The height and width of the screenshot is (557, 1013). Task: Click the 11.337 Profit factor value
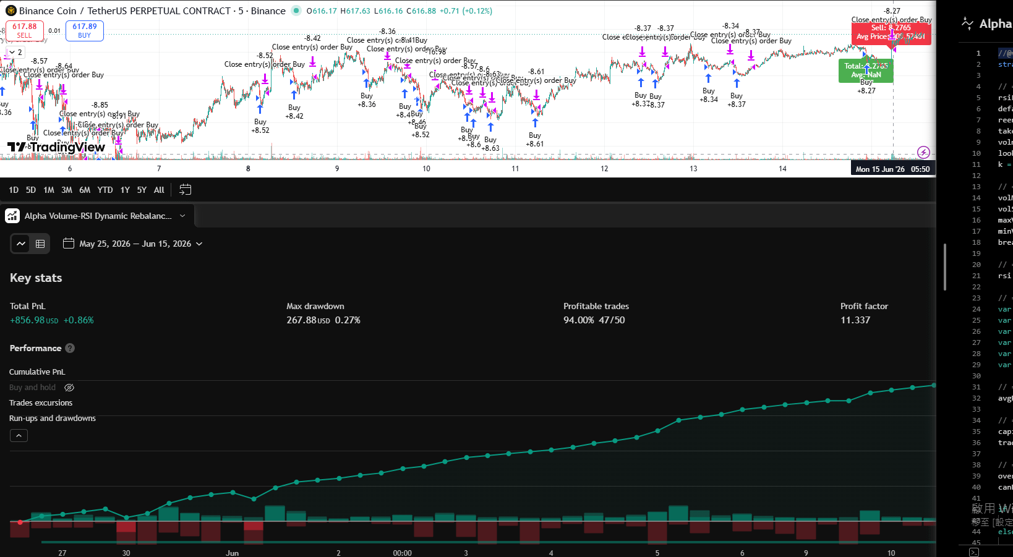click(855, 320)
